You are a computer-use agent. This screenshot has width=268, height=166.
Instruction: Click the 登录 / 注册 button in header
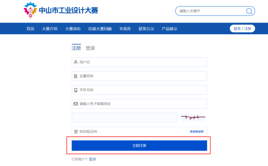242,28
